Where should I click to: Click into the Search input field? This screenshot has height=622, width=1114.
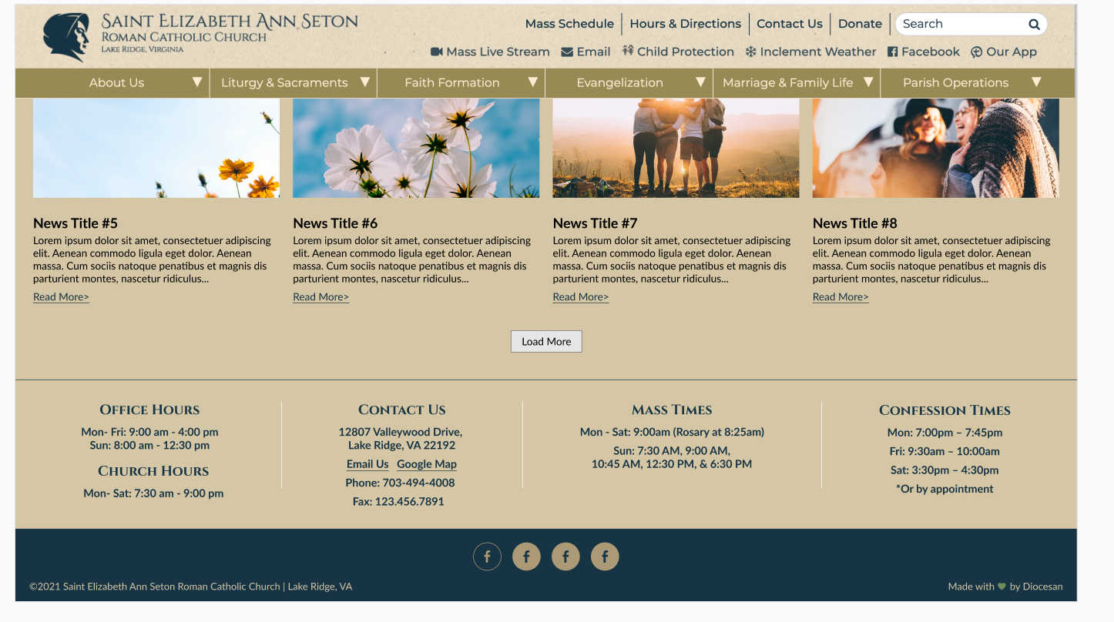tap(959, 24)
